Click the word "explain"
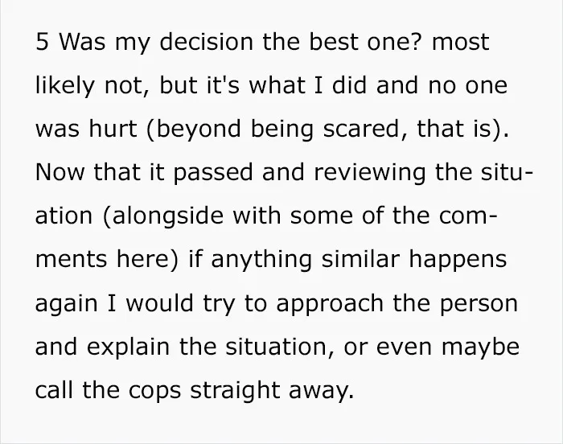Image resolution: width=563 pixels, height=444 pixels. click(128, 347)
